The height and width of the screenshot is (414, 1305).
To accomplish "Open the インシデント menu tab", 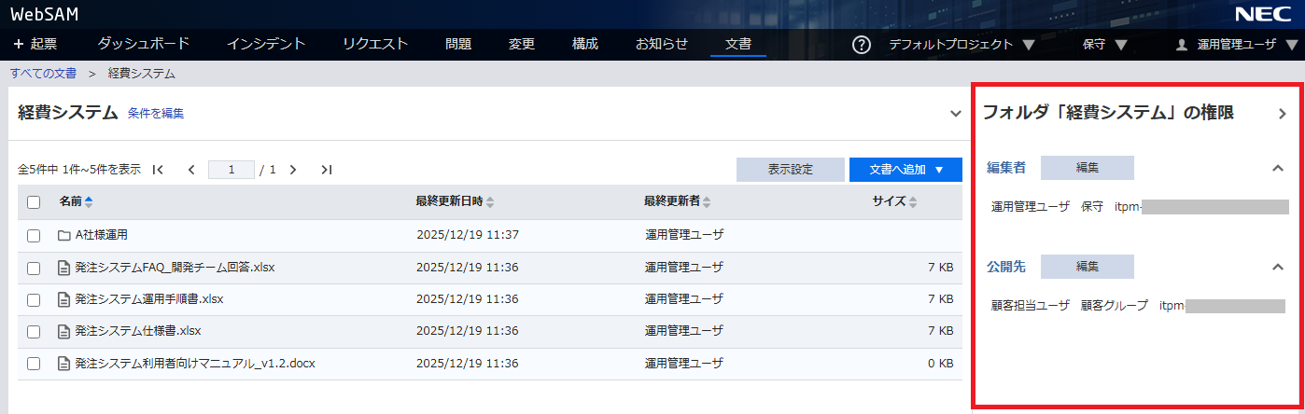I will pyautogui.click(x=266, y=44).
